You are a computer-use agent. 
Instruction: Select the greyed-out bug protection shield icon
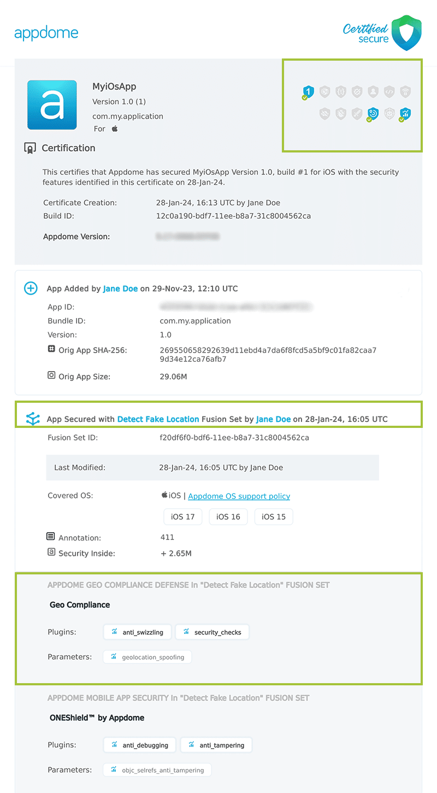341,114
